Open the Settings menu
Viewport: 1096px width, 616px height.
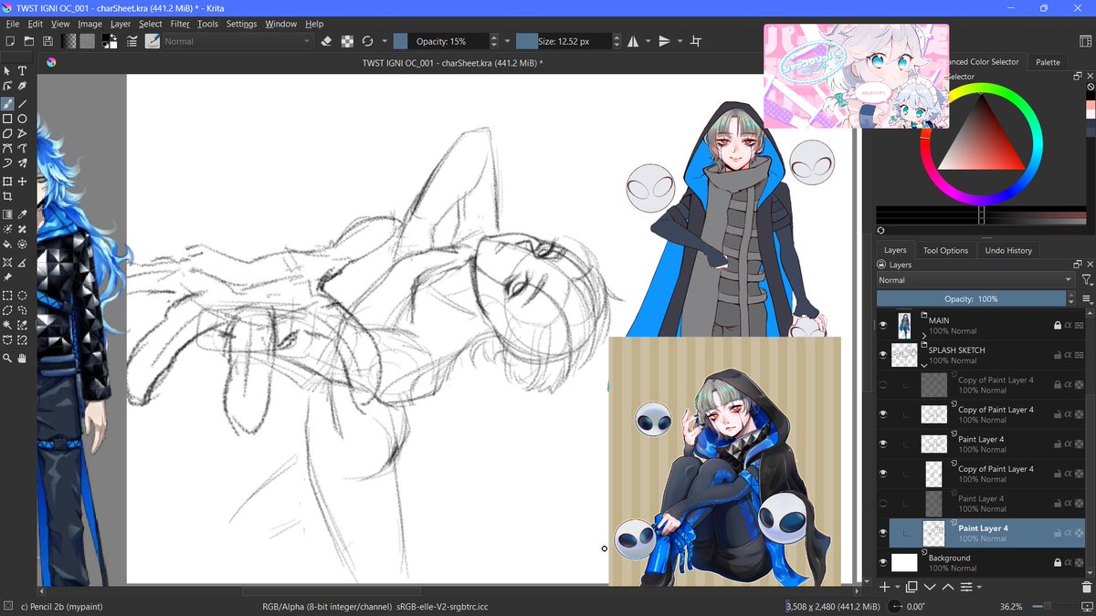click(x=241, y=24)
